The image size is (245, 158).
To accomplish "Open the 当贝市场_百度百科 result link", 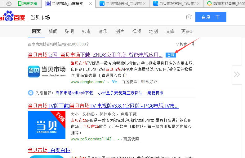I will click(x=49, y=150).
